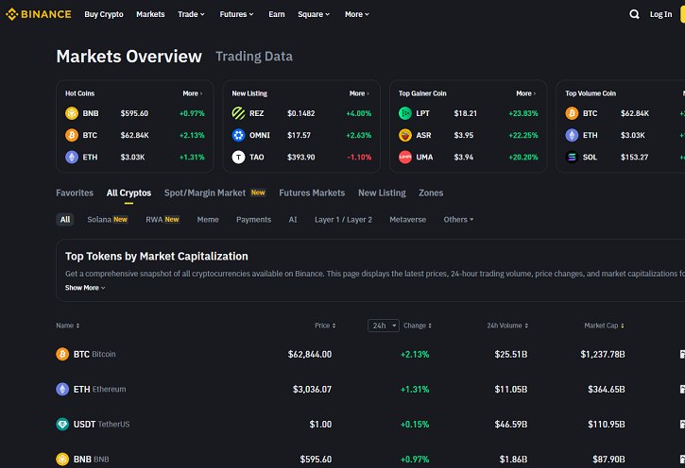Filter by Payments category
Screen dimensions: 685x468
pyautogui.click(x=254, y=220)
